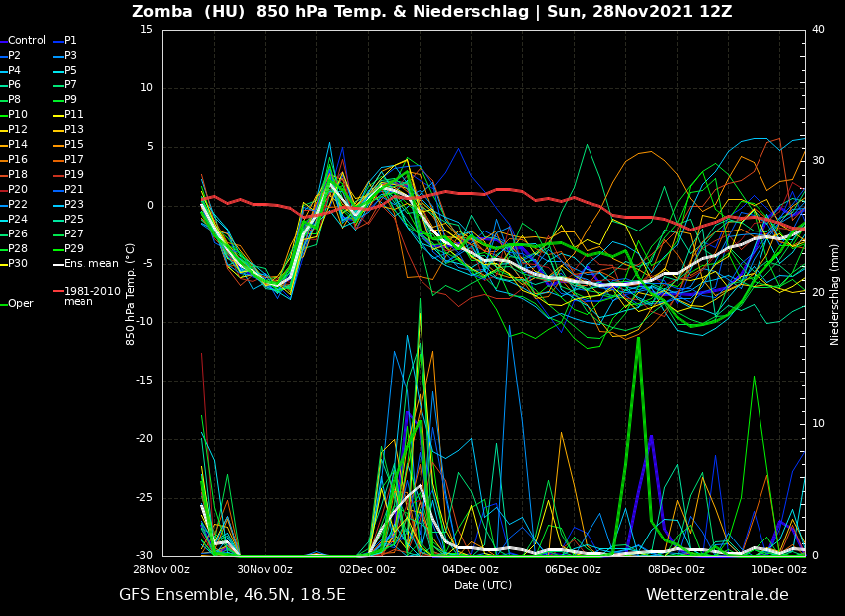This screenshot has height=616, width=845.
Task: Click the P15 legend label
Action: coord(73,145)
